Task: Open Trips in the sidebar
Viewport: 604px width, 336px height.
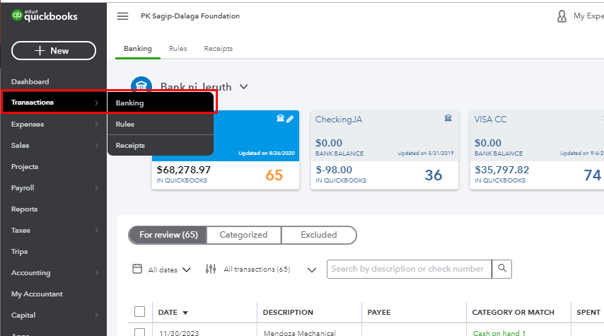Action: click(x=19, y=251)
